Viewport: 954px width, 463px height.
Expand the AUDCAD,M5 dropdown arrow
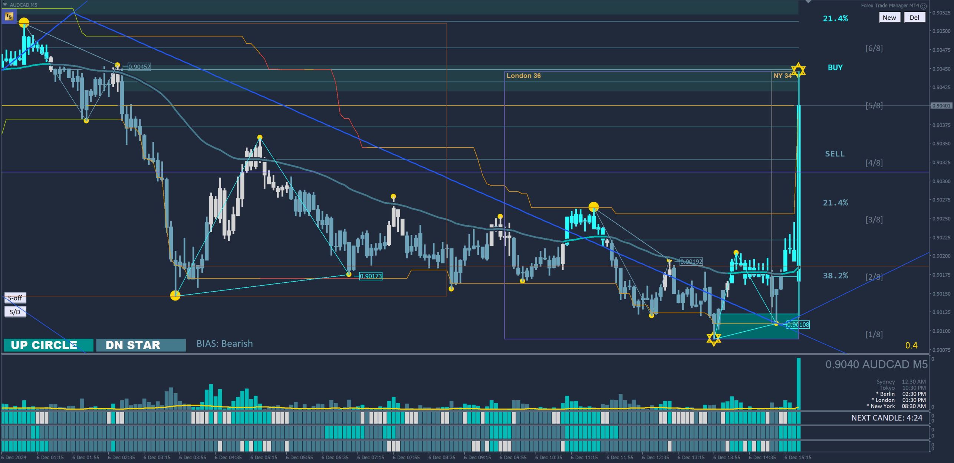point(5,4)
